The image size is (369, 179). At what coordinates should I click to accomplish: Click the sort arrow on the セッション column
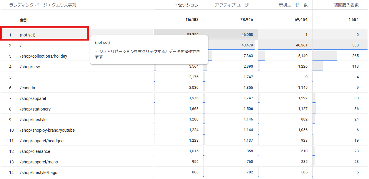pos(176,5)
